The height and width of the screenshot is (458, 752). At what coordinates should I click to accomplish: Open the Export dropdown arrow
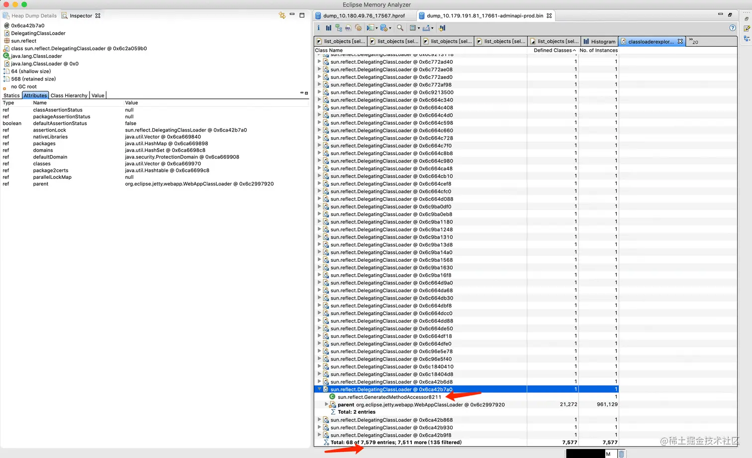[432, 28]
